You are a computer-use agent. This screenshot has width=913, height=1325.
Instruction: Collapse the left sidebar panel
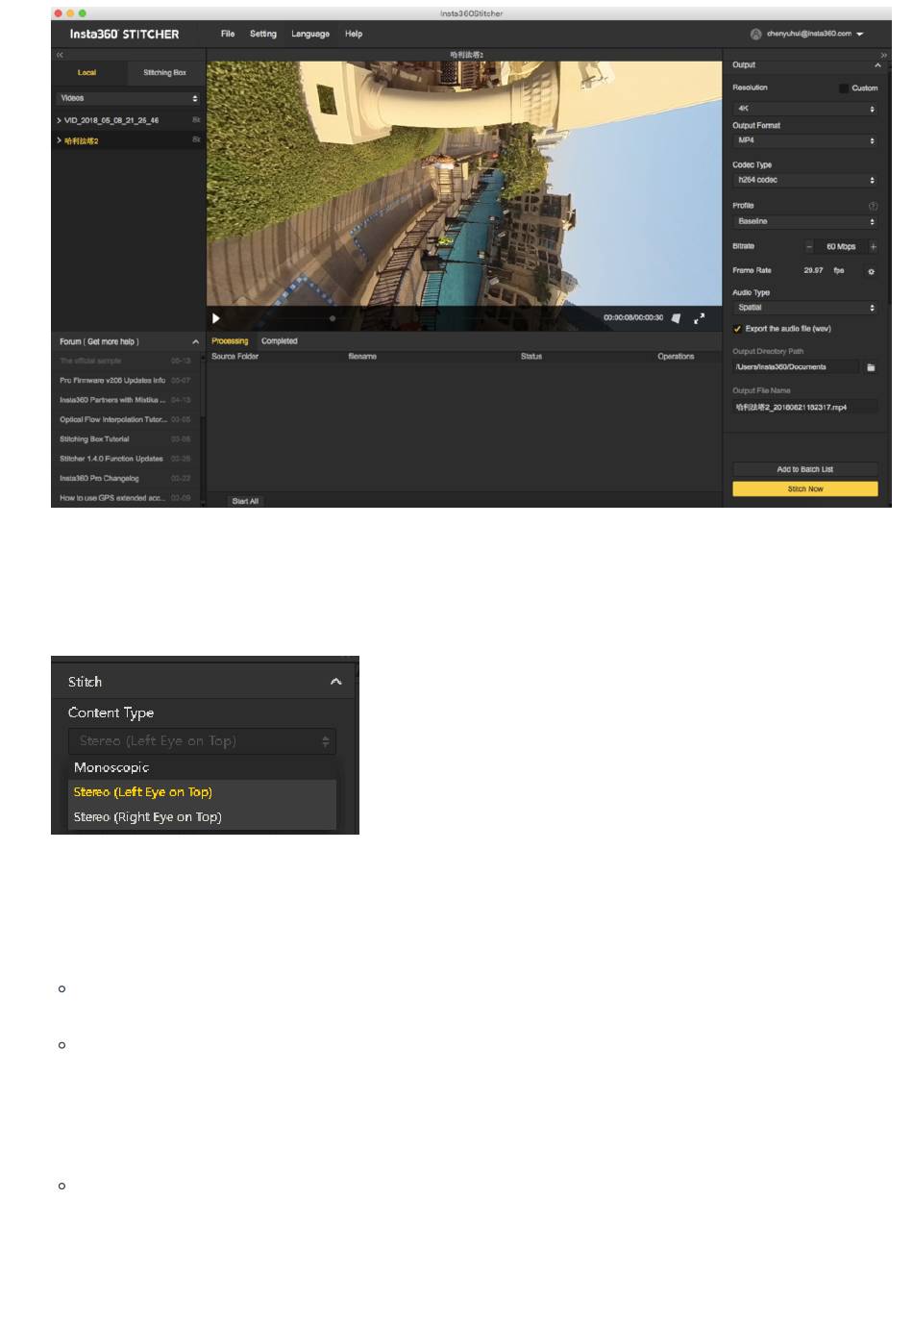tap(60, 56)
